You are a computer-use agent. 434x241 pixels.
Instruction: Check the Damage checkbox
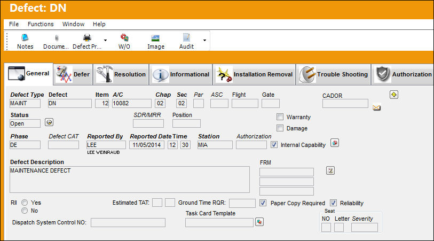coord(280,128)
